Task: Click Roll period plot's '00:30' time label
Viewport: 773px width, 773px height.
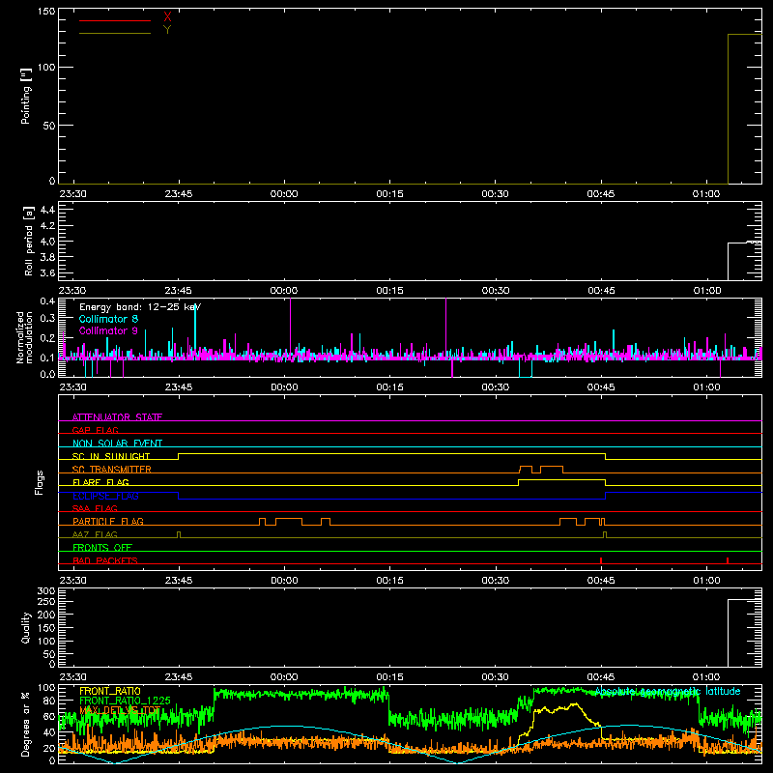Action: pos(495,291)
